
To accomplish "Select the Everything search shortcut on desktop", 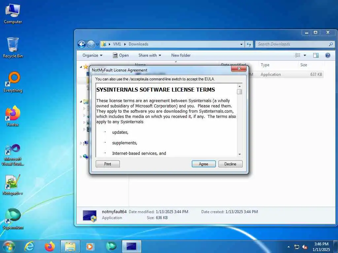I will pyautogui.click(x=13, y=82).
